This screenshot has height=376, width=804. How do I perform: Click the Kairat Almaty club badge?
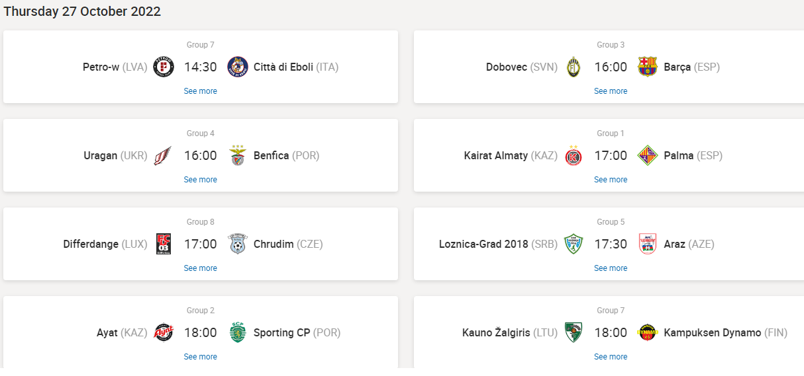coord(574,156)
